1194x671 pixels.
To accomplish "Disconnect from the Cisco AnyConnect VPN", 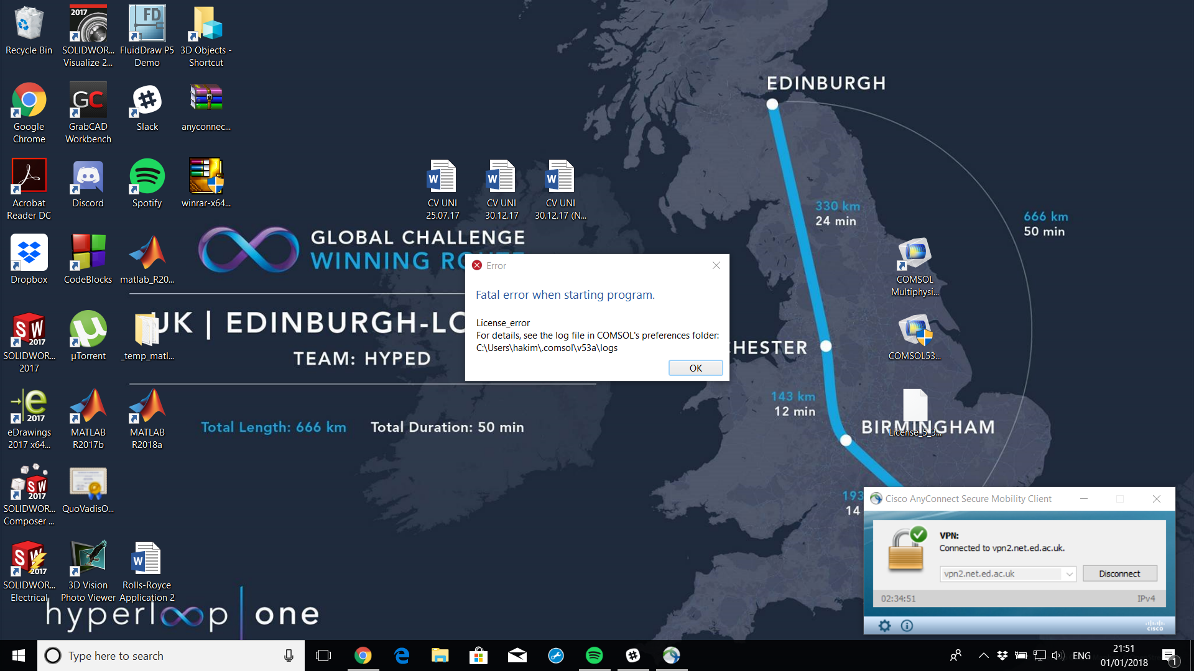I will pos(1119,573).
